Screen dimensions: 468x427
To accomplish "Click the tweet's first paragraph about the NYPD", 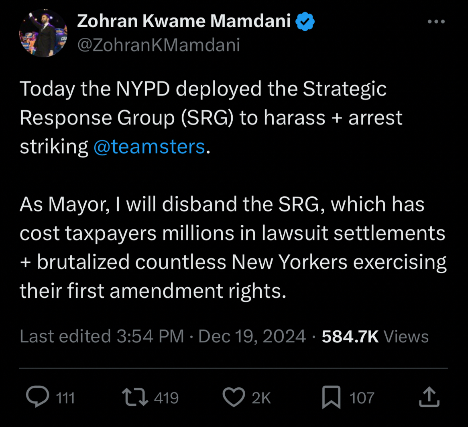I will (x=211, y=118).
